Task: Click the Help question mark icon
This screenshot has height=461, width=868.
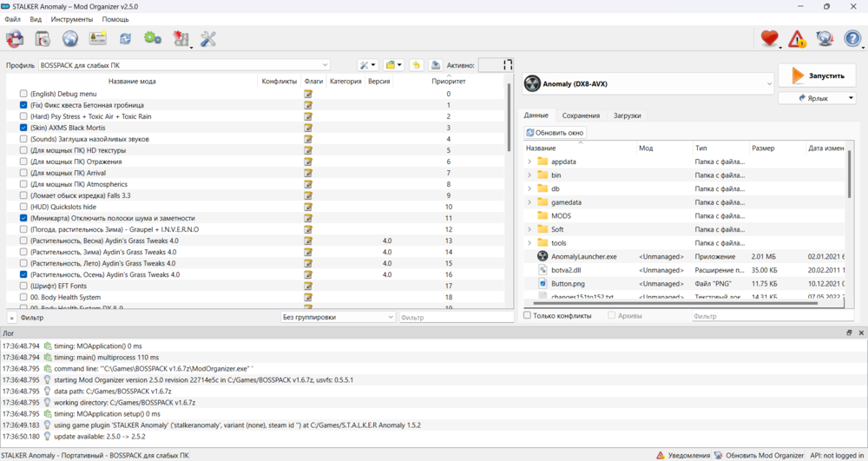Action: tap(852, 39)
